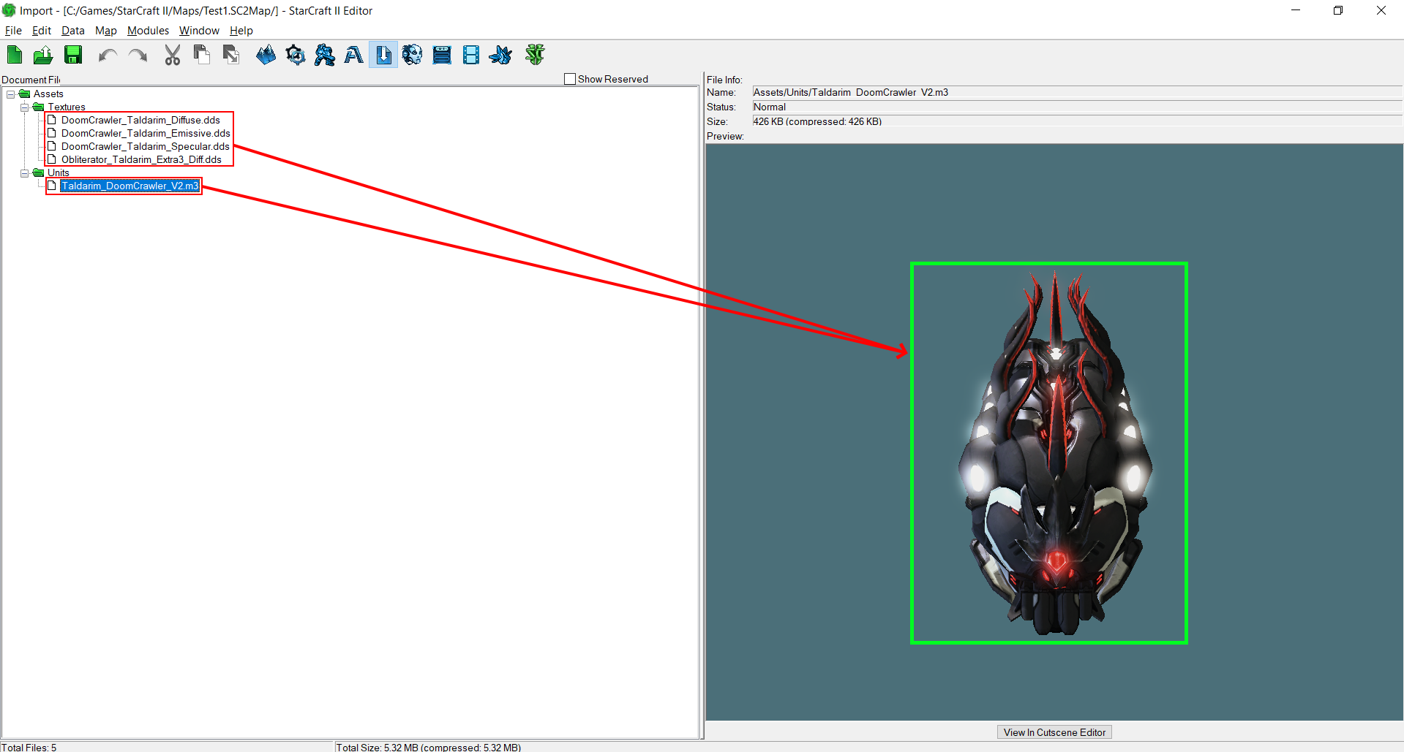Click the Paste icon in toolbar

231,55
